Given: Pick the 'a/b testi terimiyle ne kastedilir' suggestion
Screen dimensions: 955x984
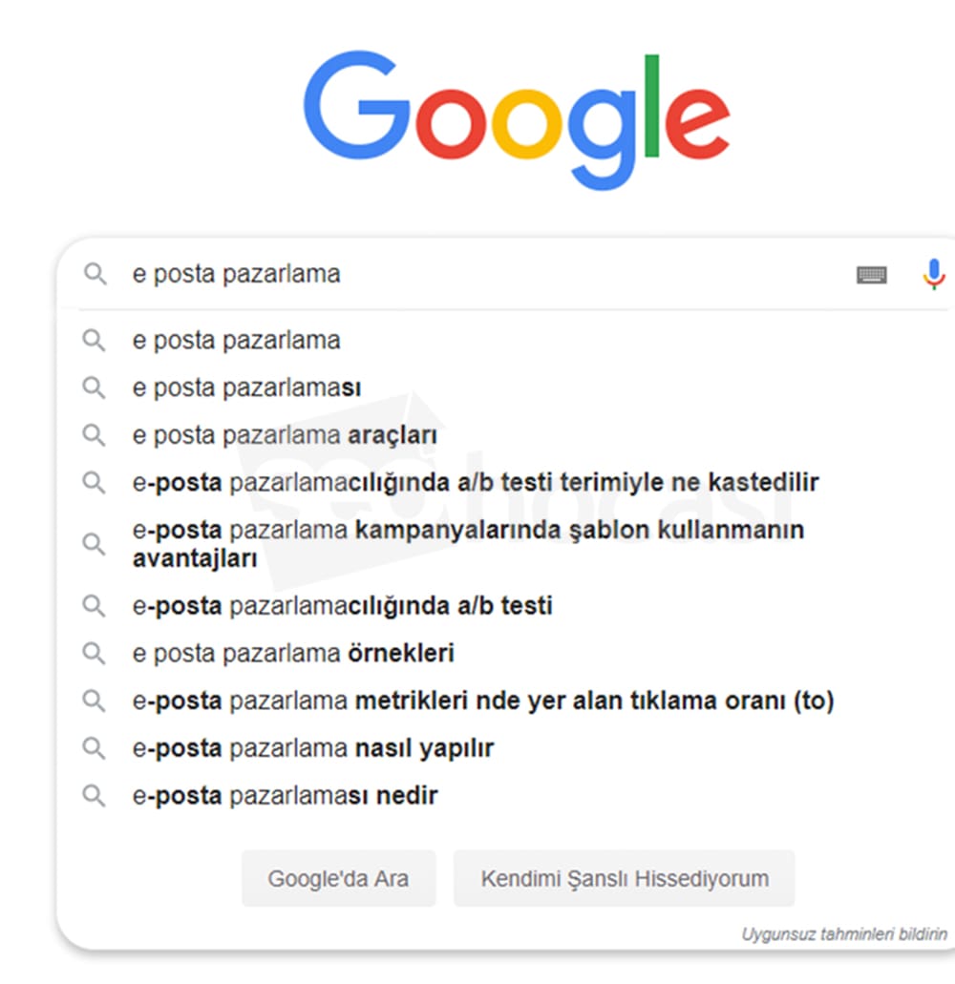Looking at the screenshot, I should [x=475, y=483].
